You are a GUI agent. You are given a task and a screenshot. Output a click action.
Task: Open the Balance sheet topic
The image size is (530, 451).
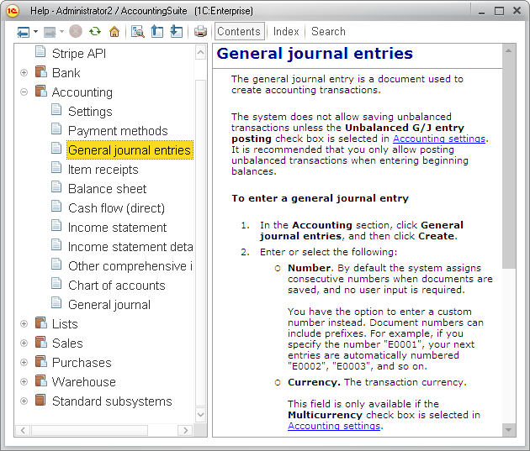point(108,189)
